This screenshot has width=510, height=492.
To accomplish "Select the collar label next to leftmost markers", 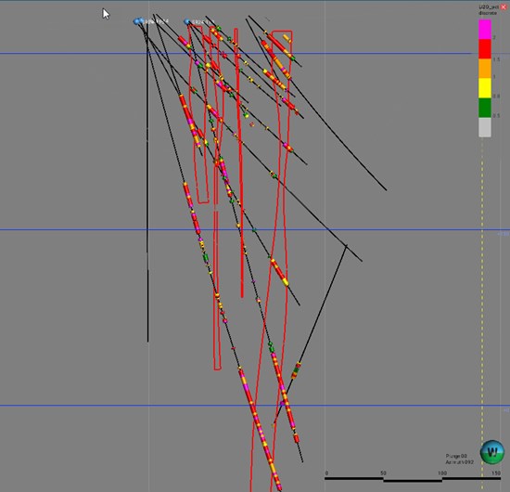I will click(x=157, y=21).
